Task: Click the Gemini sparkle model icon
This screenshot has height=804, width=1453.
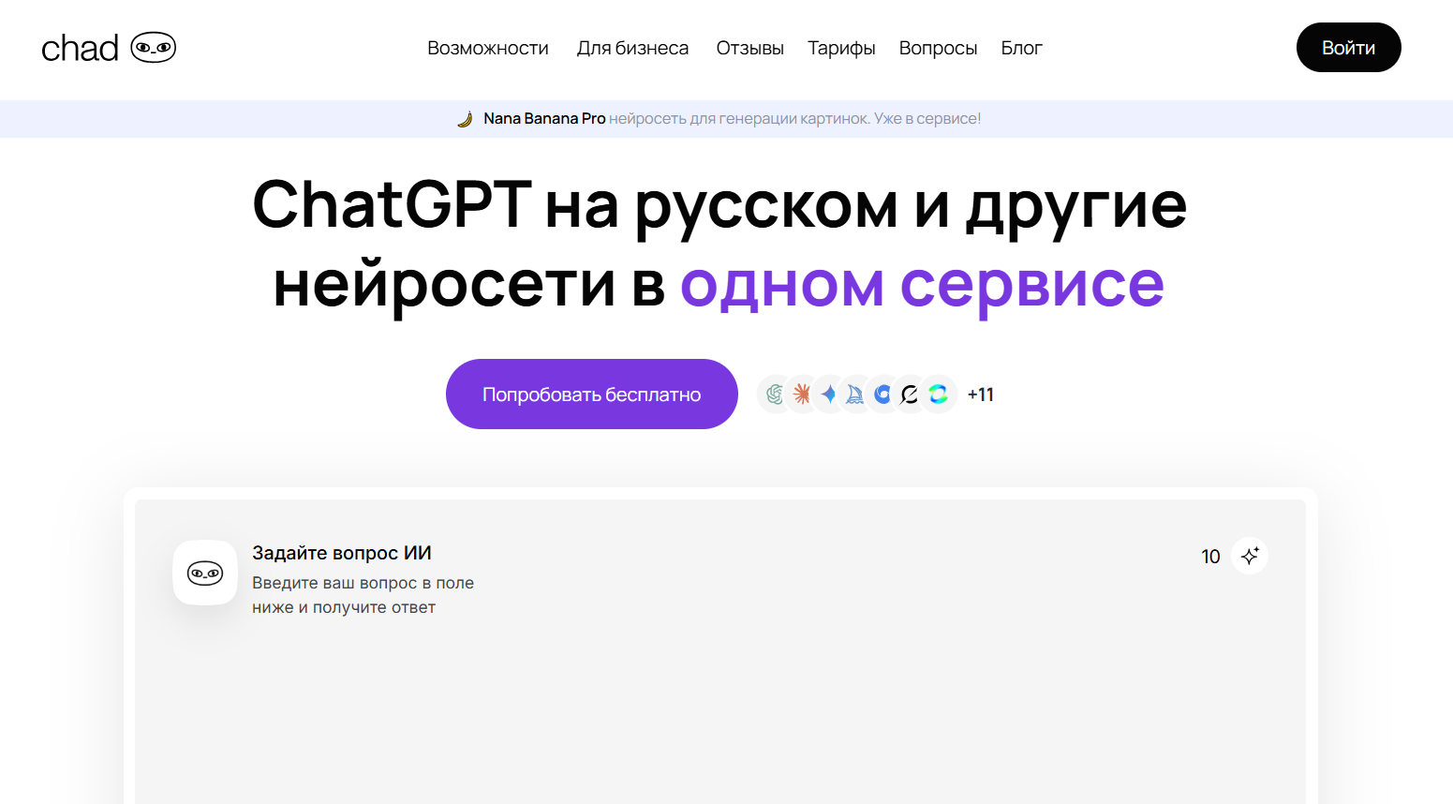Action: click(829, 395)
